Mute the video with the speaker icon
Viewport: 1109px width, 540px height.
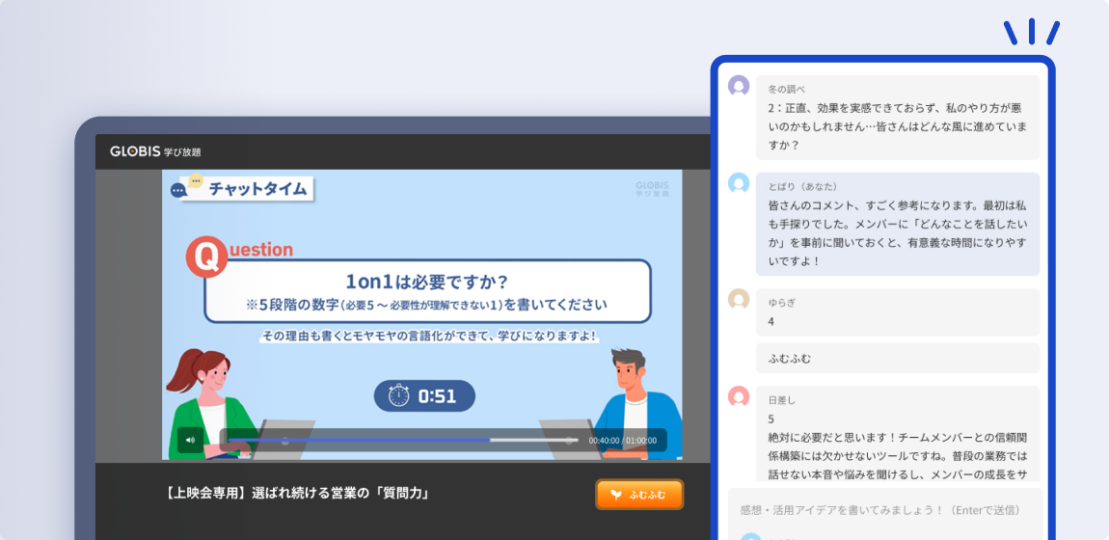190,440
